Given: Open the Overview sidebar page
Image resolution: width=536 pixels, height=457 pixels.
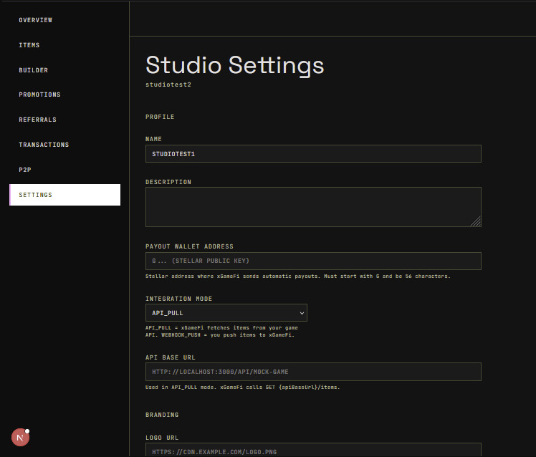Looking at the screenshot, I should pyautogui.click(x=36, y=20).
